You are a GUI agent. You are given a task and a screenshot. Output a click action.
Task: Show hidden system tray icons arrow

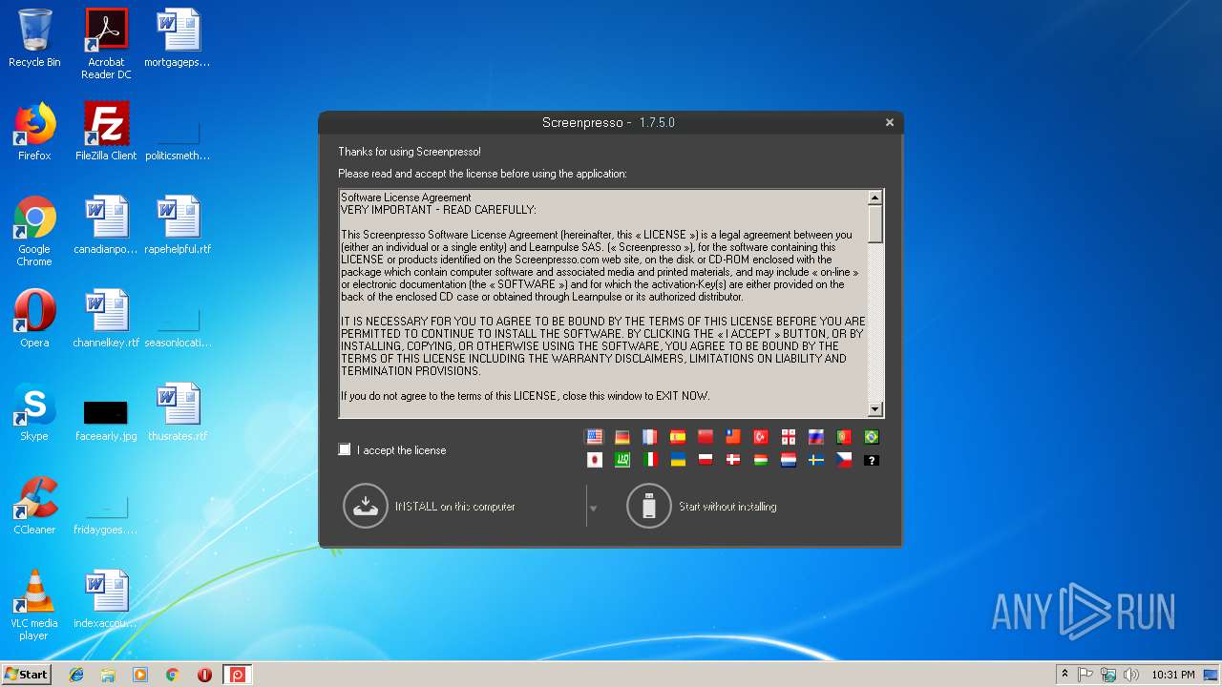(x=1064, y=675)
